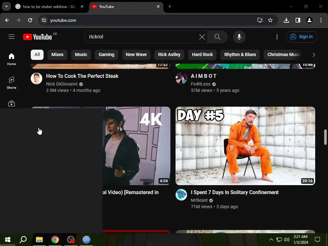Image resolution: width=328 pixels, height=246 pixels.
Task: Run search with magnifier button
Action: click(217, 37)
